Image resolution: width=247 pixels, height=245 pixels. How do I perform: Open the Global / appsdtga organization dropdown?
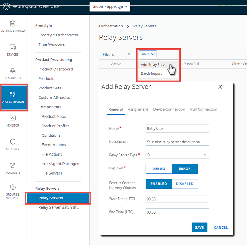pyautogui.click(x=110, y=7)
